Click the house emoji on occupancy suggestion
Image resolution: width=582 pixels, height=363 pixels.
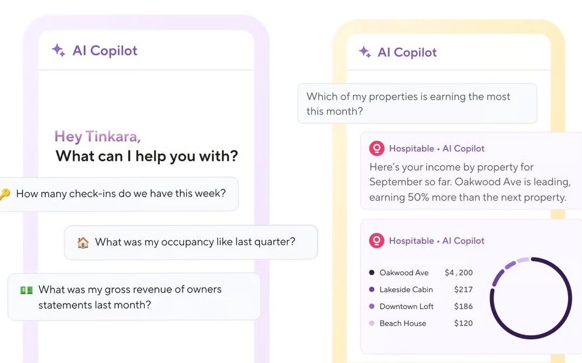click(83, 243)
